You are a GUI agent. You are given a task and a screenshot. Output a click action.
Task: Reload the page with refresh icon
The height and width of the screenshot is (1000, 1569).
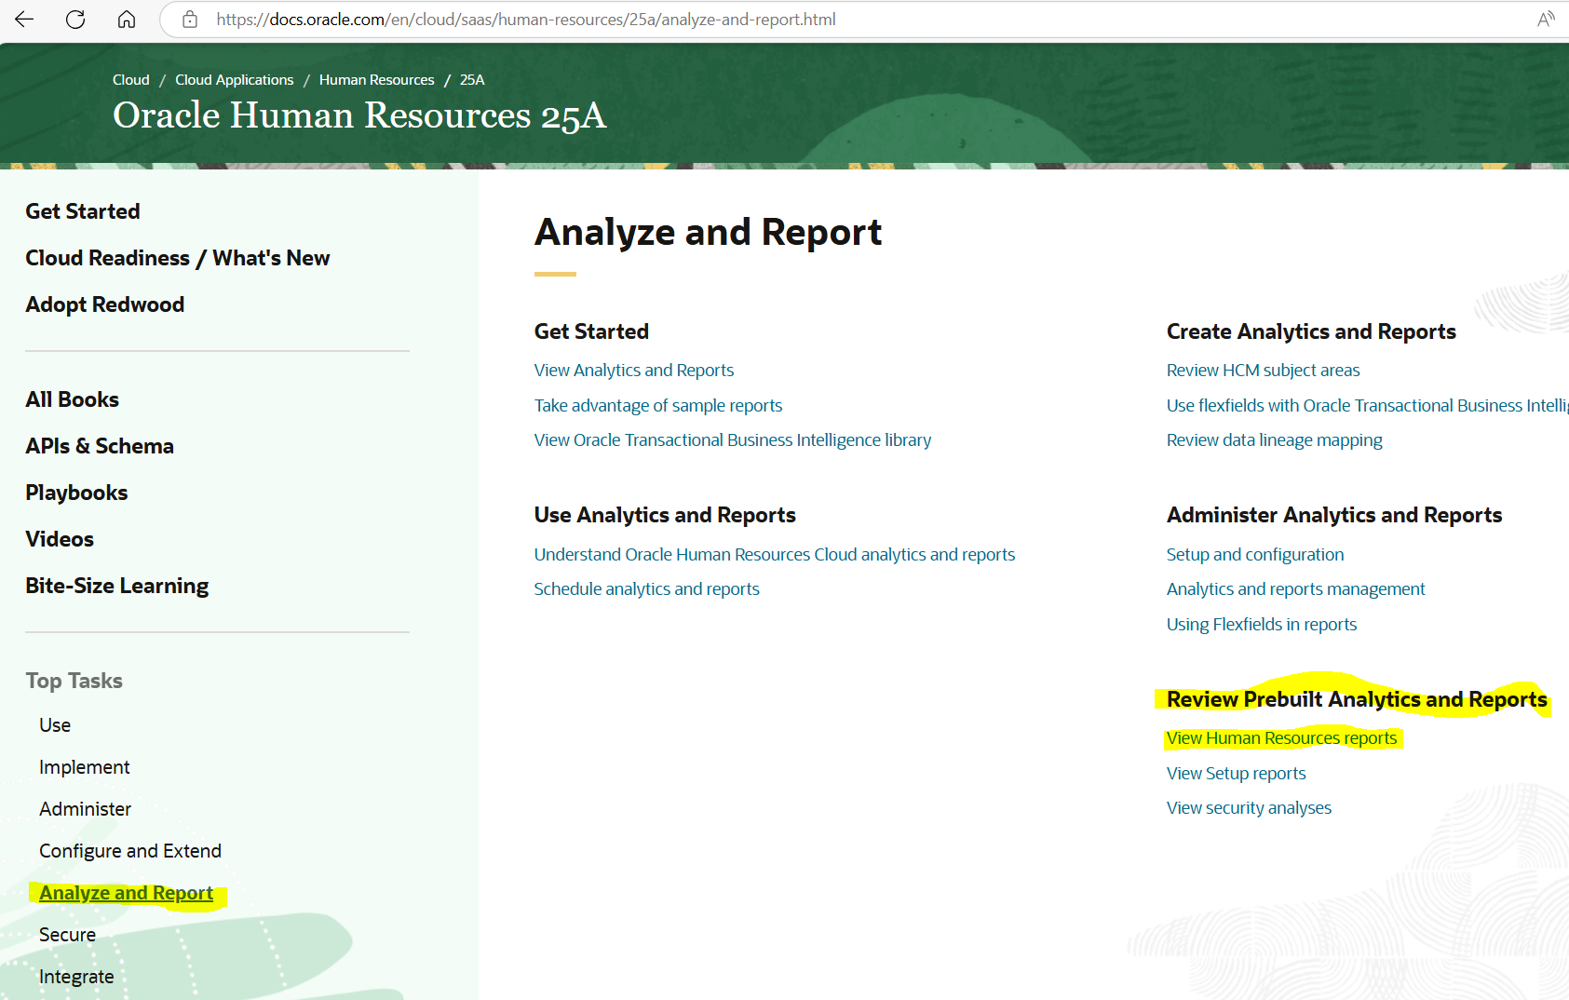click(75, 20)
